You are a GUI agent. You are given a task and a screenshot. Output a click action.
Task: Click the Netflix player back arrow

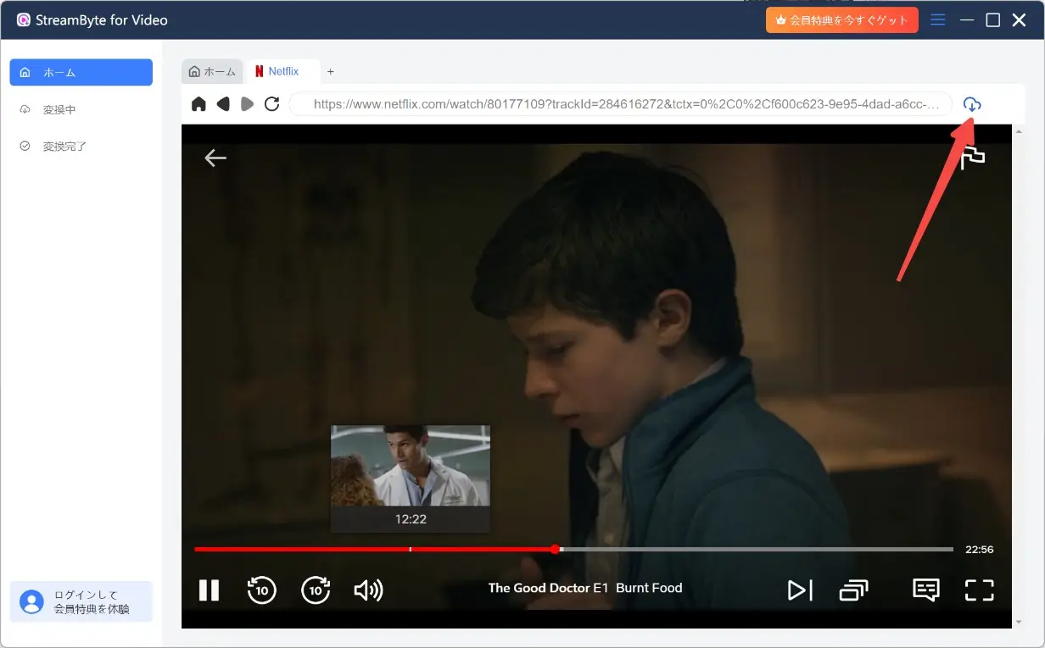tap(215, 158)
